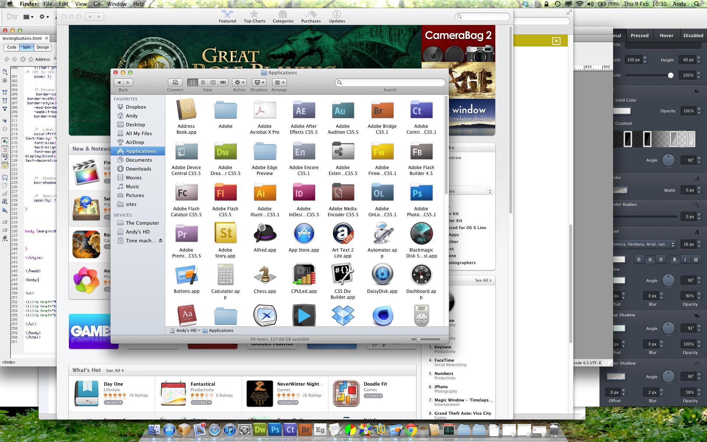Open the Arrange dropdown in Finder toolbar

tap(279, 83)
